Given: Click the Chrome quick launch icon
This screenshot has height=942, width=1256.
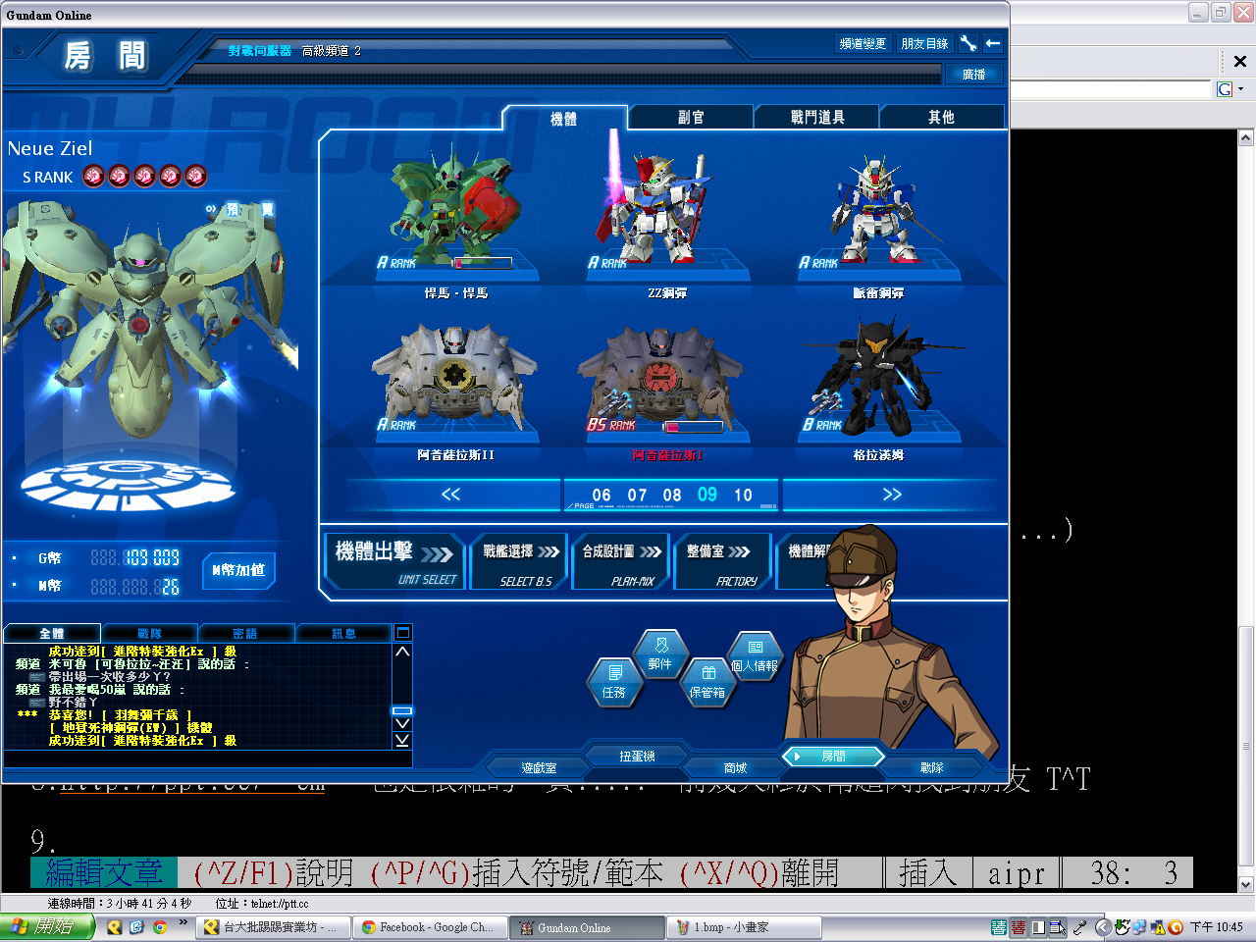Looking at the screenshot, I should (x=159, y=927).
